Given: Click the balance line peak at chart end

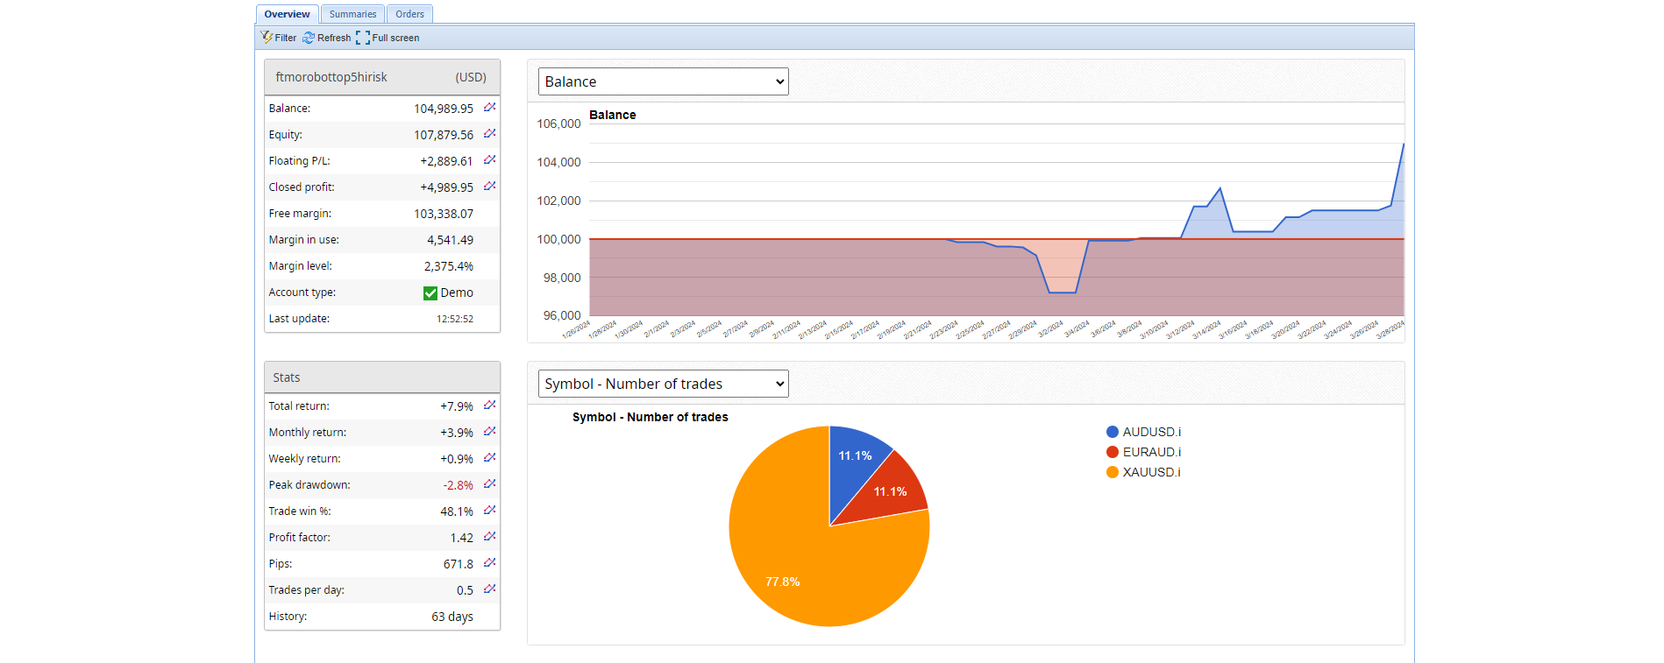Looking at the screenshot, I should pyautogui.click(x=1403, y=144).
